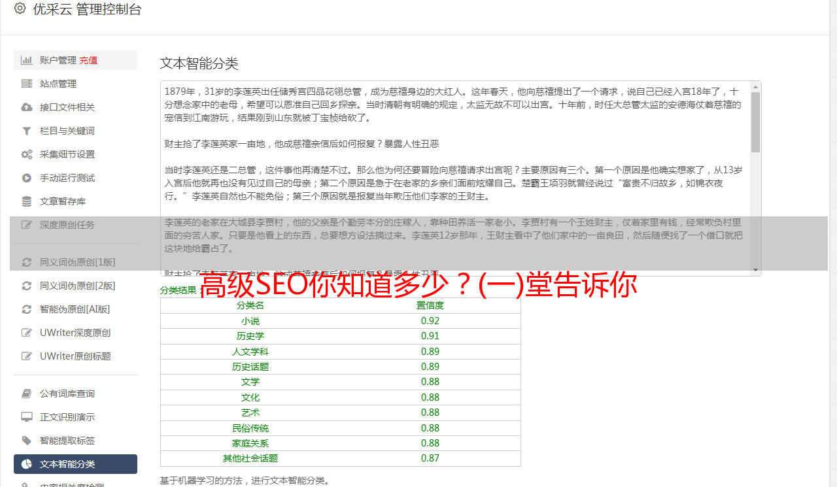Viewport: 837px width, 487px height.
Task: Click the 0.92 confidence value
Action: coord(430,321)
